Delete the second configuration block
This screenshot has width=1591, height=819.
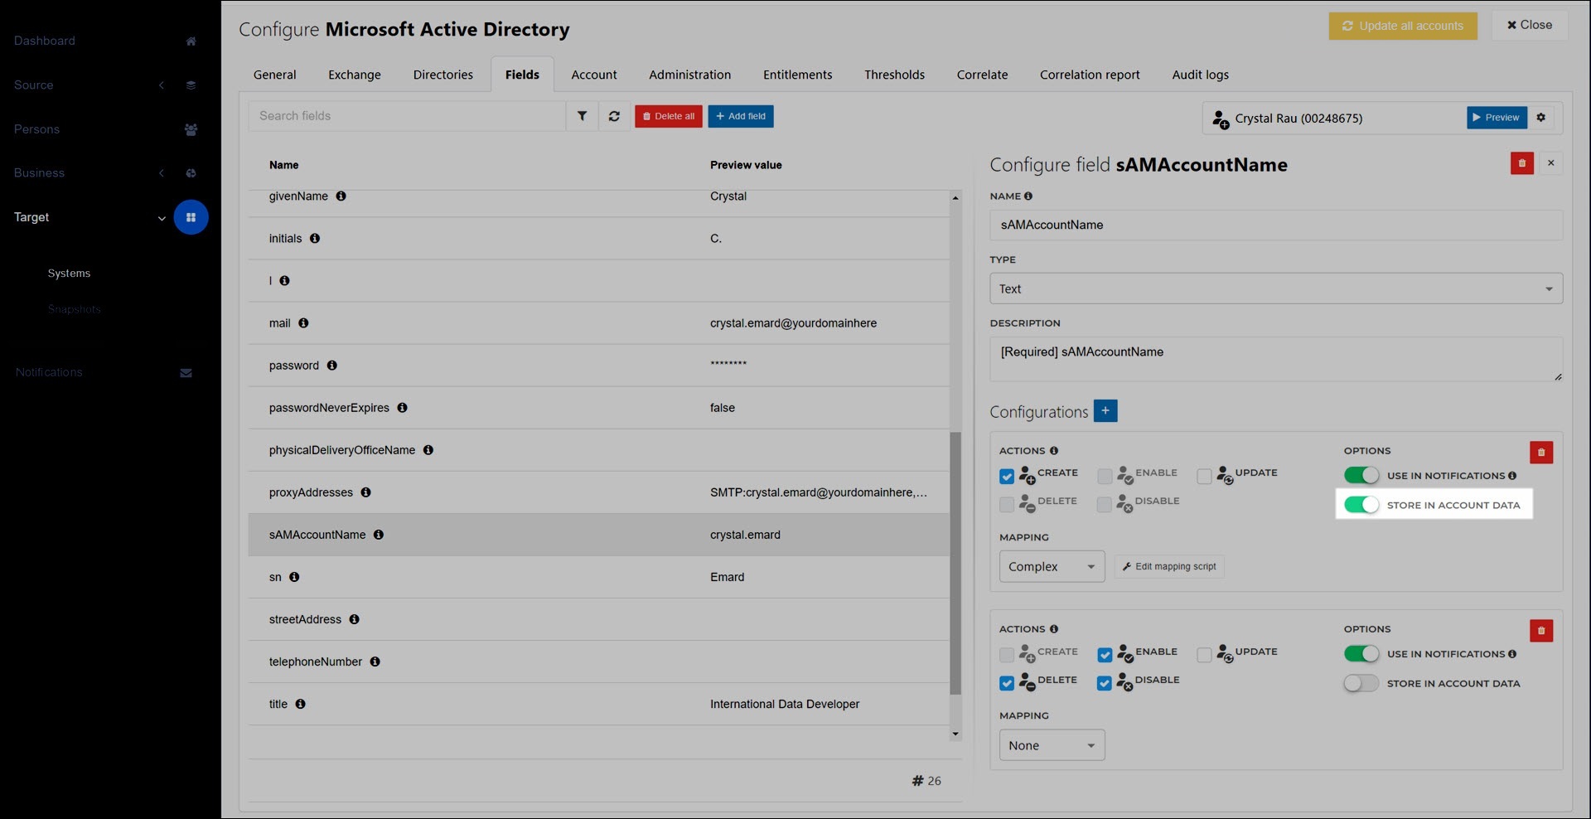[1540, 631]
